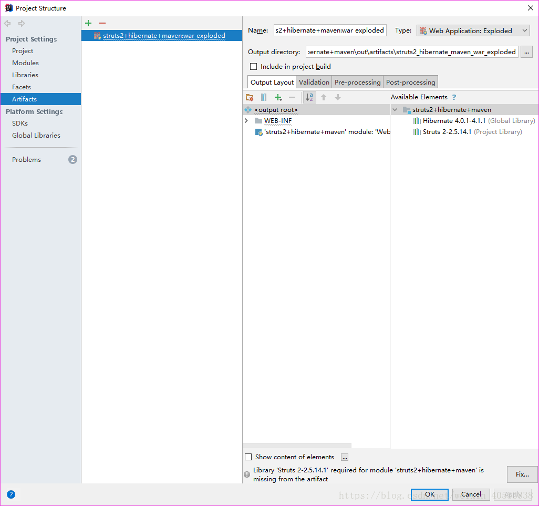This screenshot has height=506, width=539.
Task: Click the Available Elements help question mark
Action: tap(454, 97)
